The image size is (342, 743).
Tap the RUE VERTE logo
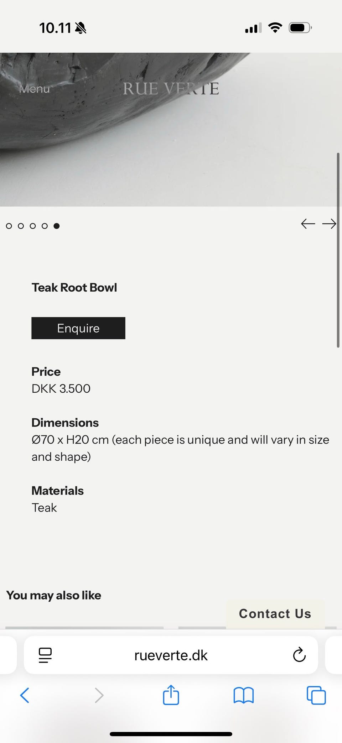coord(171,89)
